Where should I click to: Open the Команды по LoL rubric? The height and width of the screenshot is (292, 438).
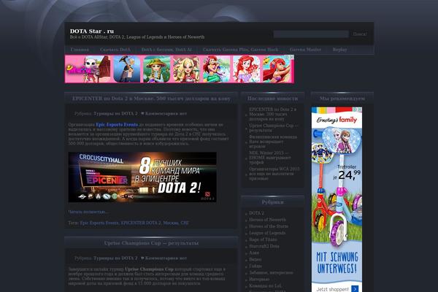click(266, 286)
